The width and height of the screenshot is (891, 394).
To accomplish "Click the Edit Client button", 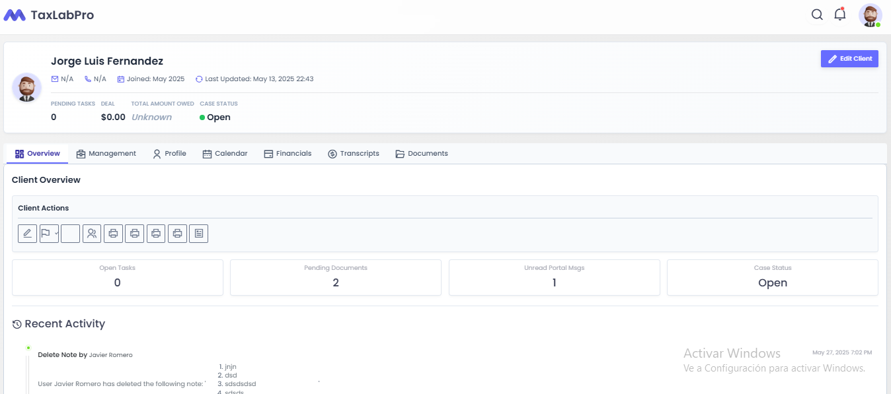I will coord(849,59).
